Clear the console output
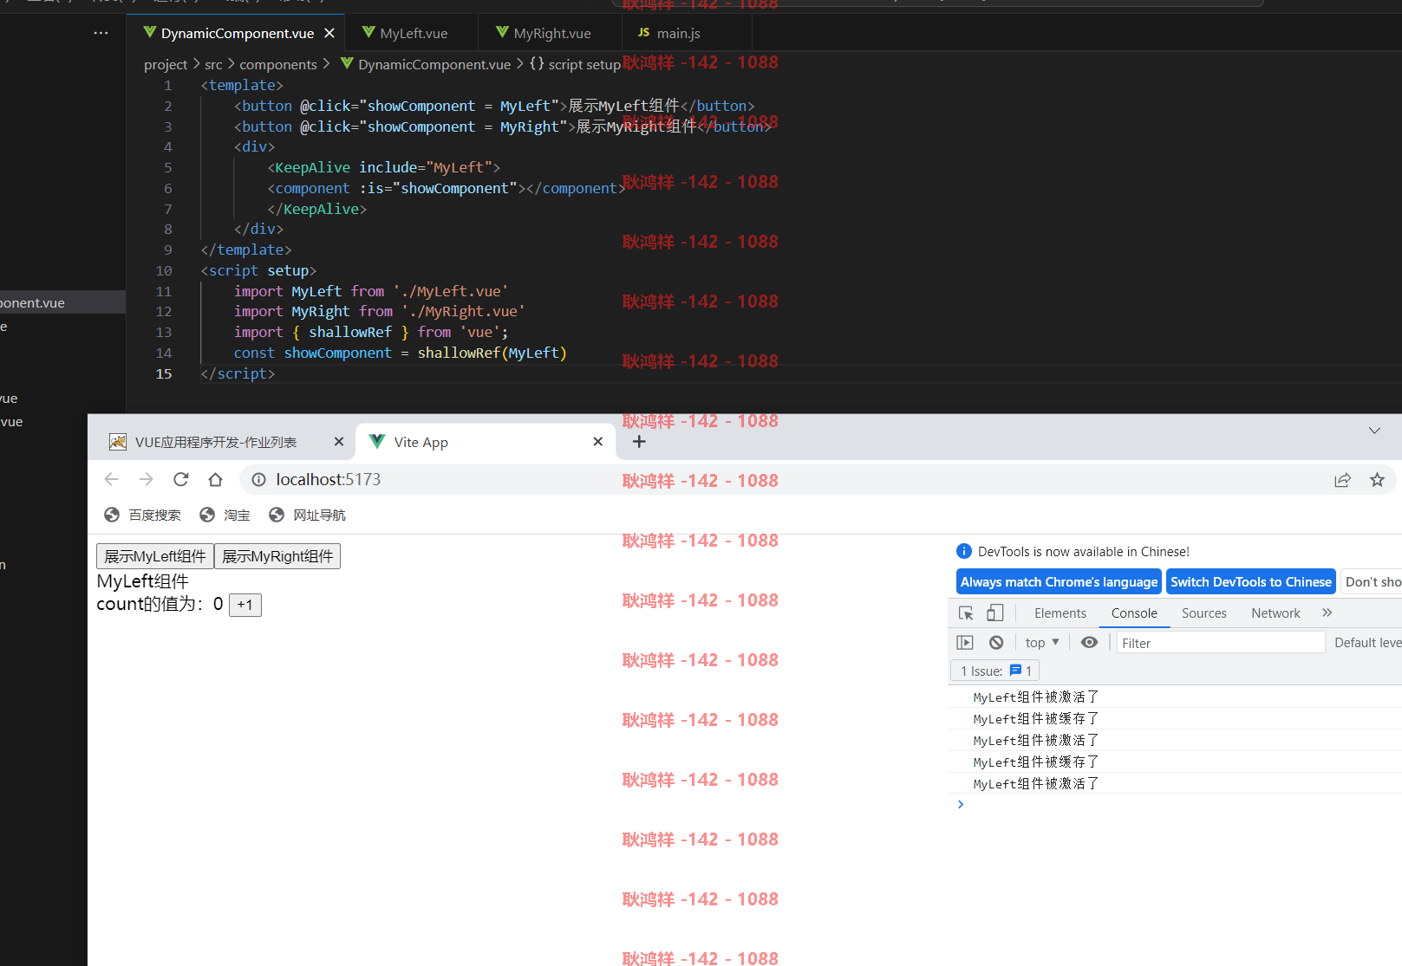1402x966 pixels. coord(996,642)
